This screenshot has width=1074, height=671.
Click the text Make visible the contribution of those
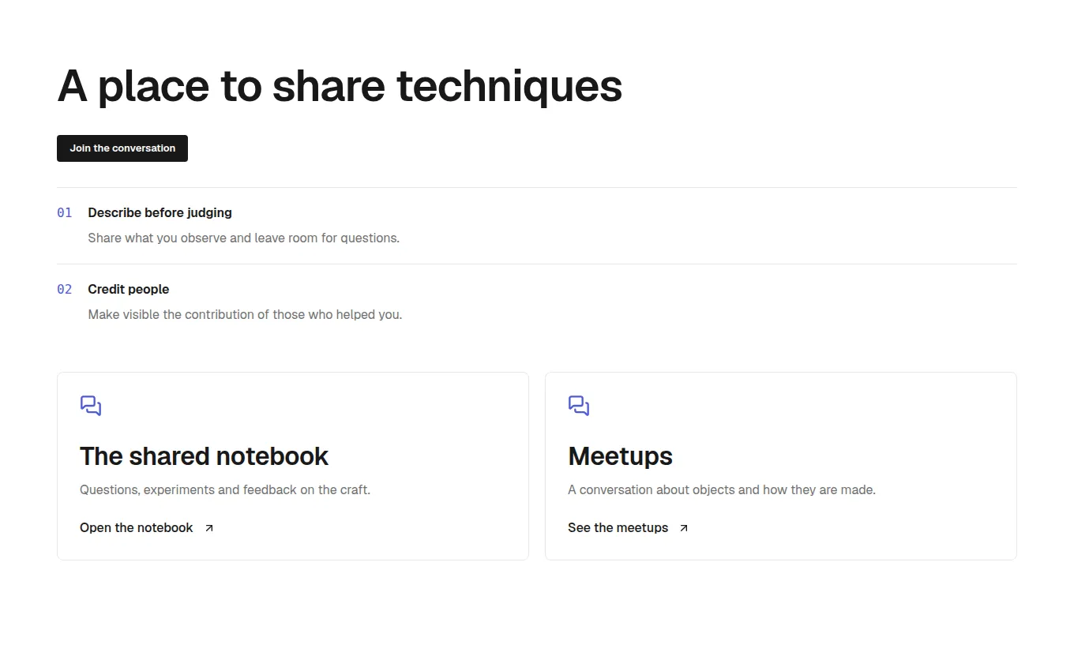[x=197, y=314]
